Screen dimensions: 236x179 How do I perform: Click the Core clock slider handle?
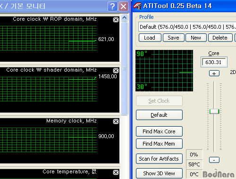[214, 111]
